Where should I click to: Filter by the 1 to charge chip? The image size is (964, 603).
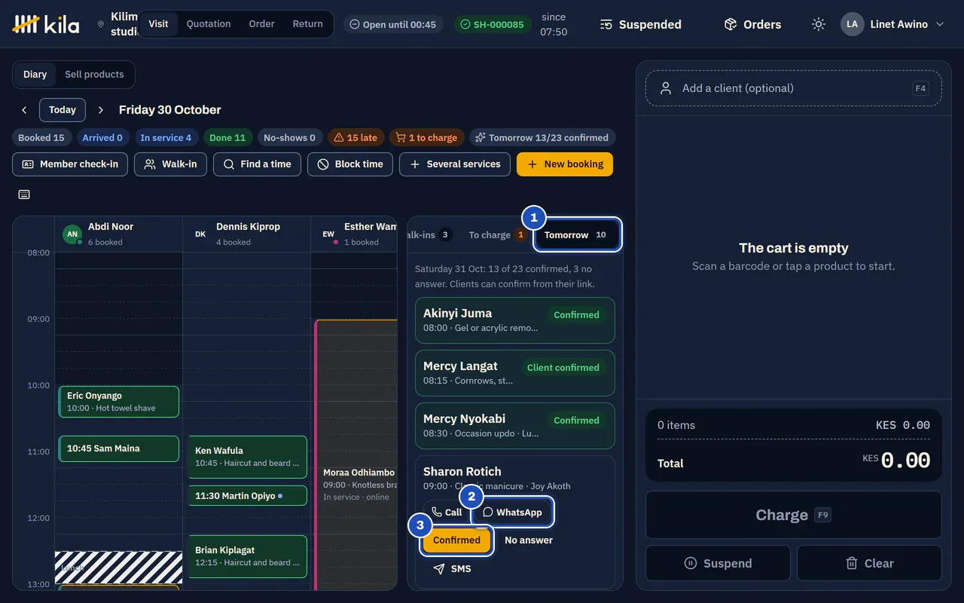click(426, 138)
